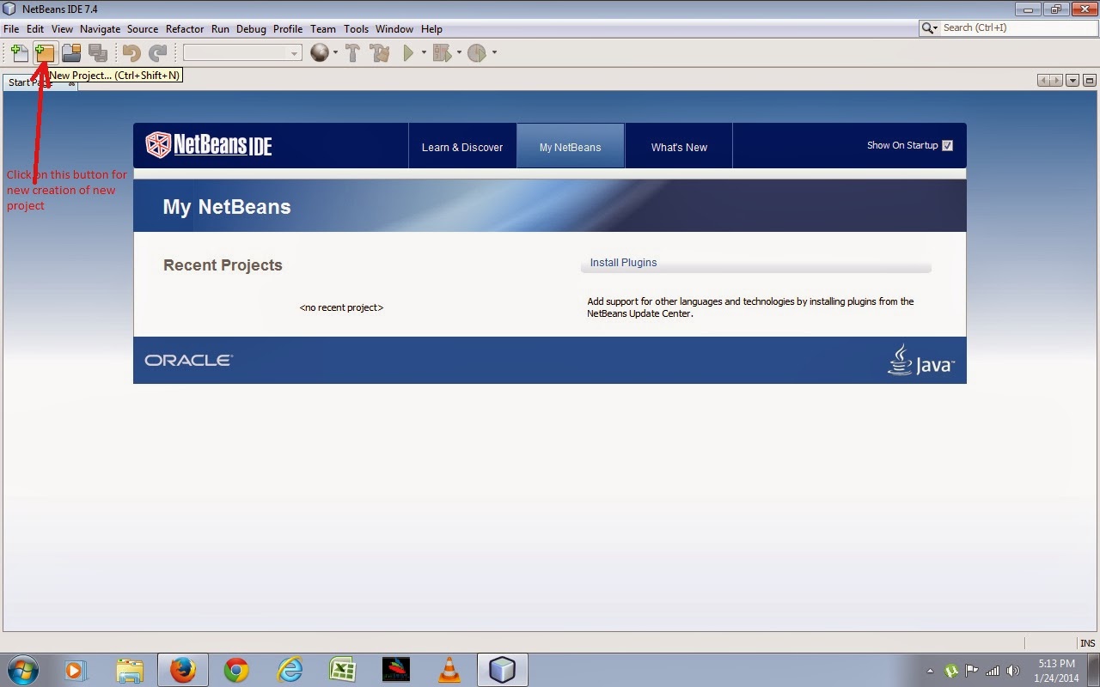Open the Team menu
This screenshot has width=1100, height=687.
(323, 28)
